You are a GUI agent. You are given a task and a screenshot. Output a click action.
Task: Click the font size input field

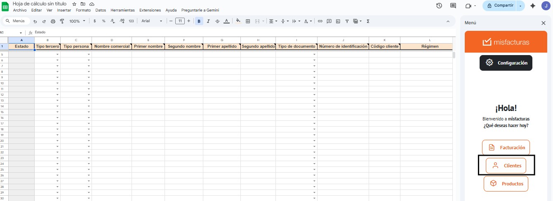coord(180,21)
